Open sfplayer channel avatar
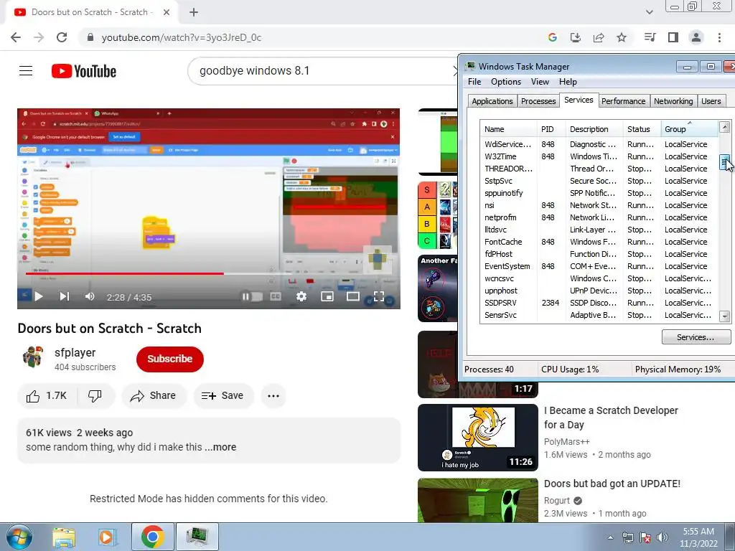The height and width of the screenshot is (551, 735). 33,357
